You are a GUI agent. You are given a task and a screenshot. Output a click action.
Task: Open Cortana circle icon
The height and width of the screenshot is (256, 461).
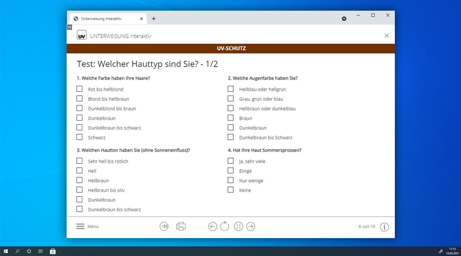(x=29, y=251)
